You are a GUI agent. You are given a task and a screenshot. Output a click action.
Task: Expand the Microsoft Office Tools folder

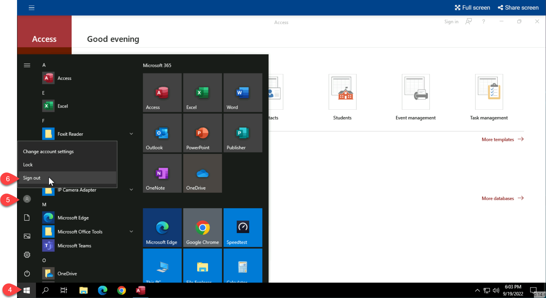(131, 231)
